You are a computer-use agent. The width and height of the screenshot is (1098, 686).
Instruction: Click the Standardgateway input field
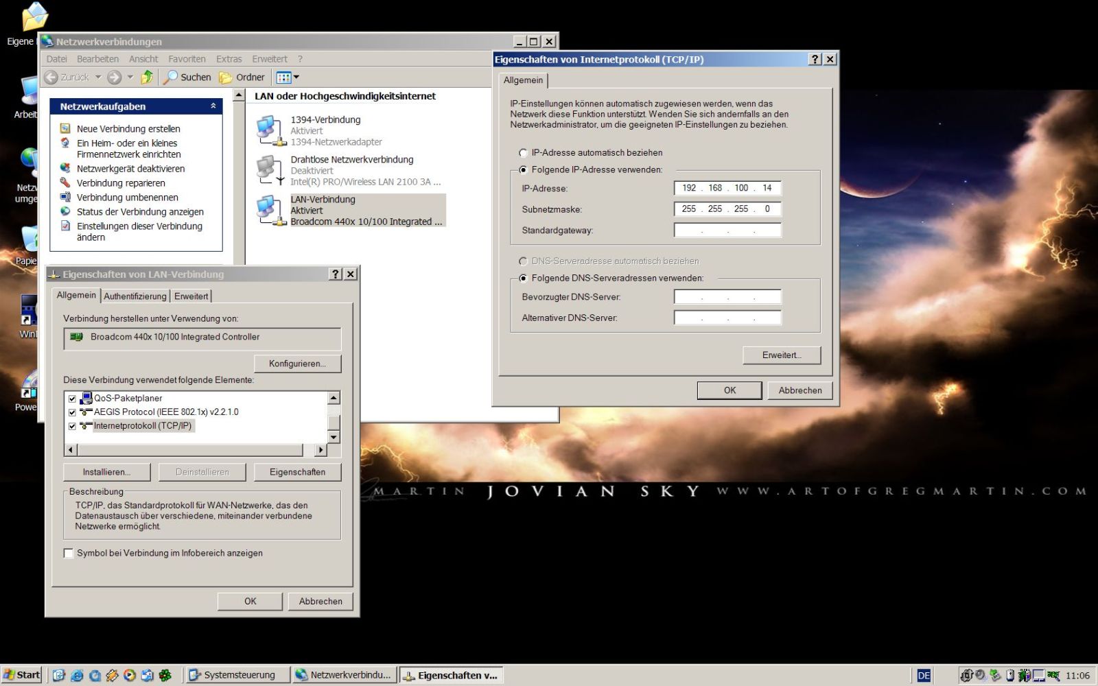click(727, 230)
